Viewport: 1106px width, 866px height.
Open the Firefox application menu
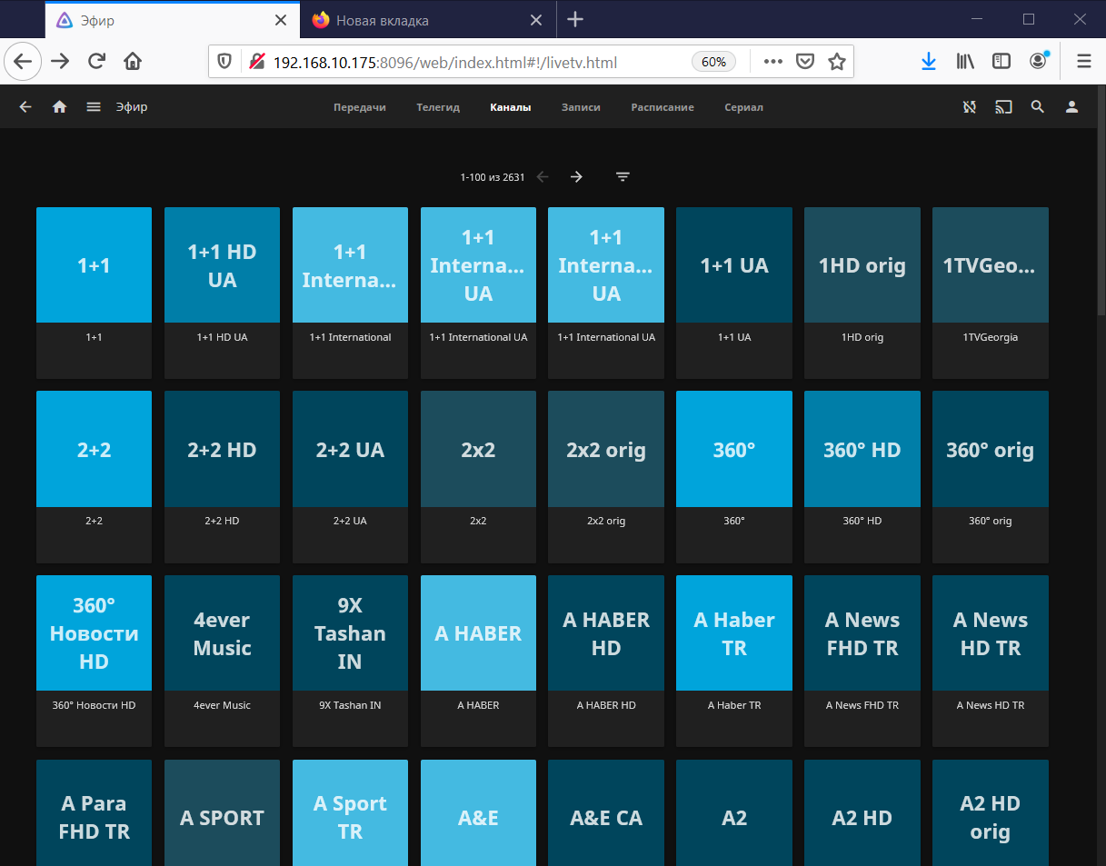coord(1083,61)
